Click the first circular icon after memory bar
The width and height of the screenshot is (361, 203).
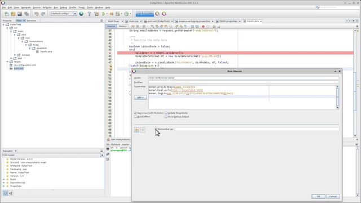pyautogui.click(x=157, y=14)
